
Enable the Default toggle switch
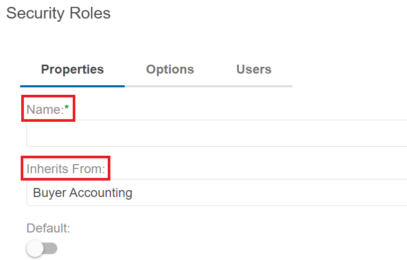point(42,248)
